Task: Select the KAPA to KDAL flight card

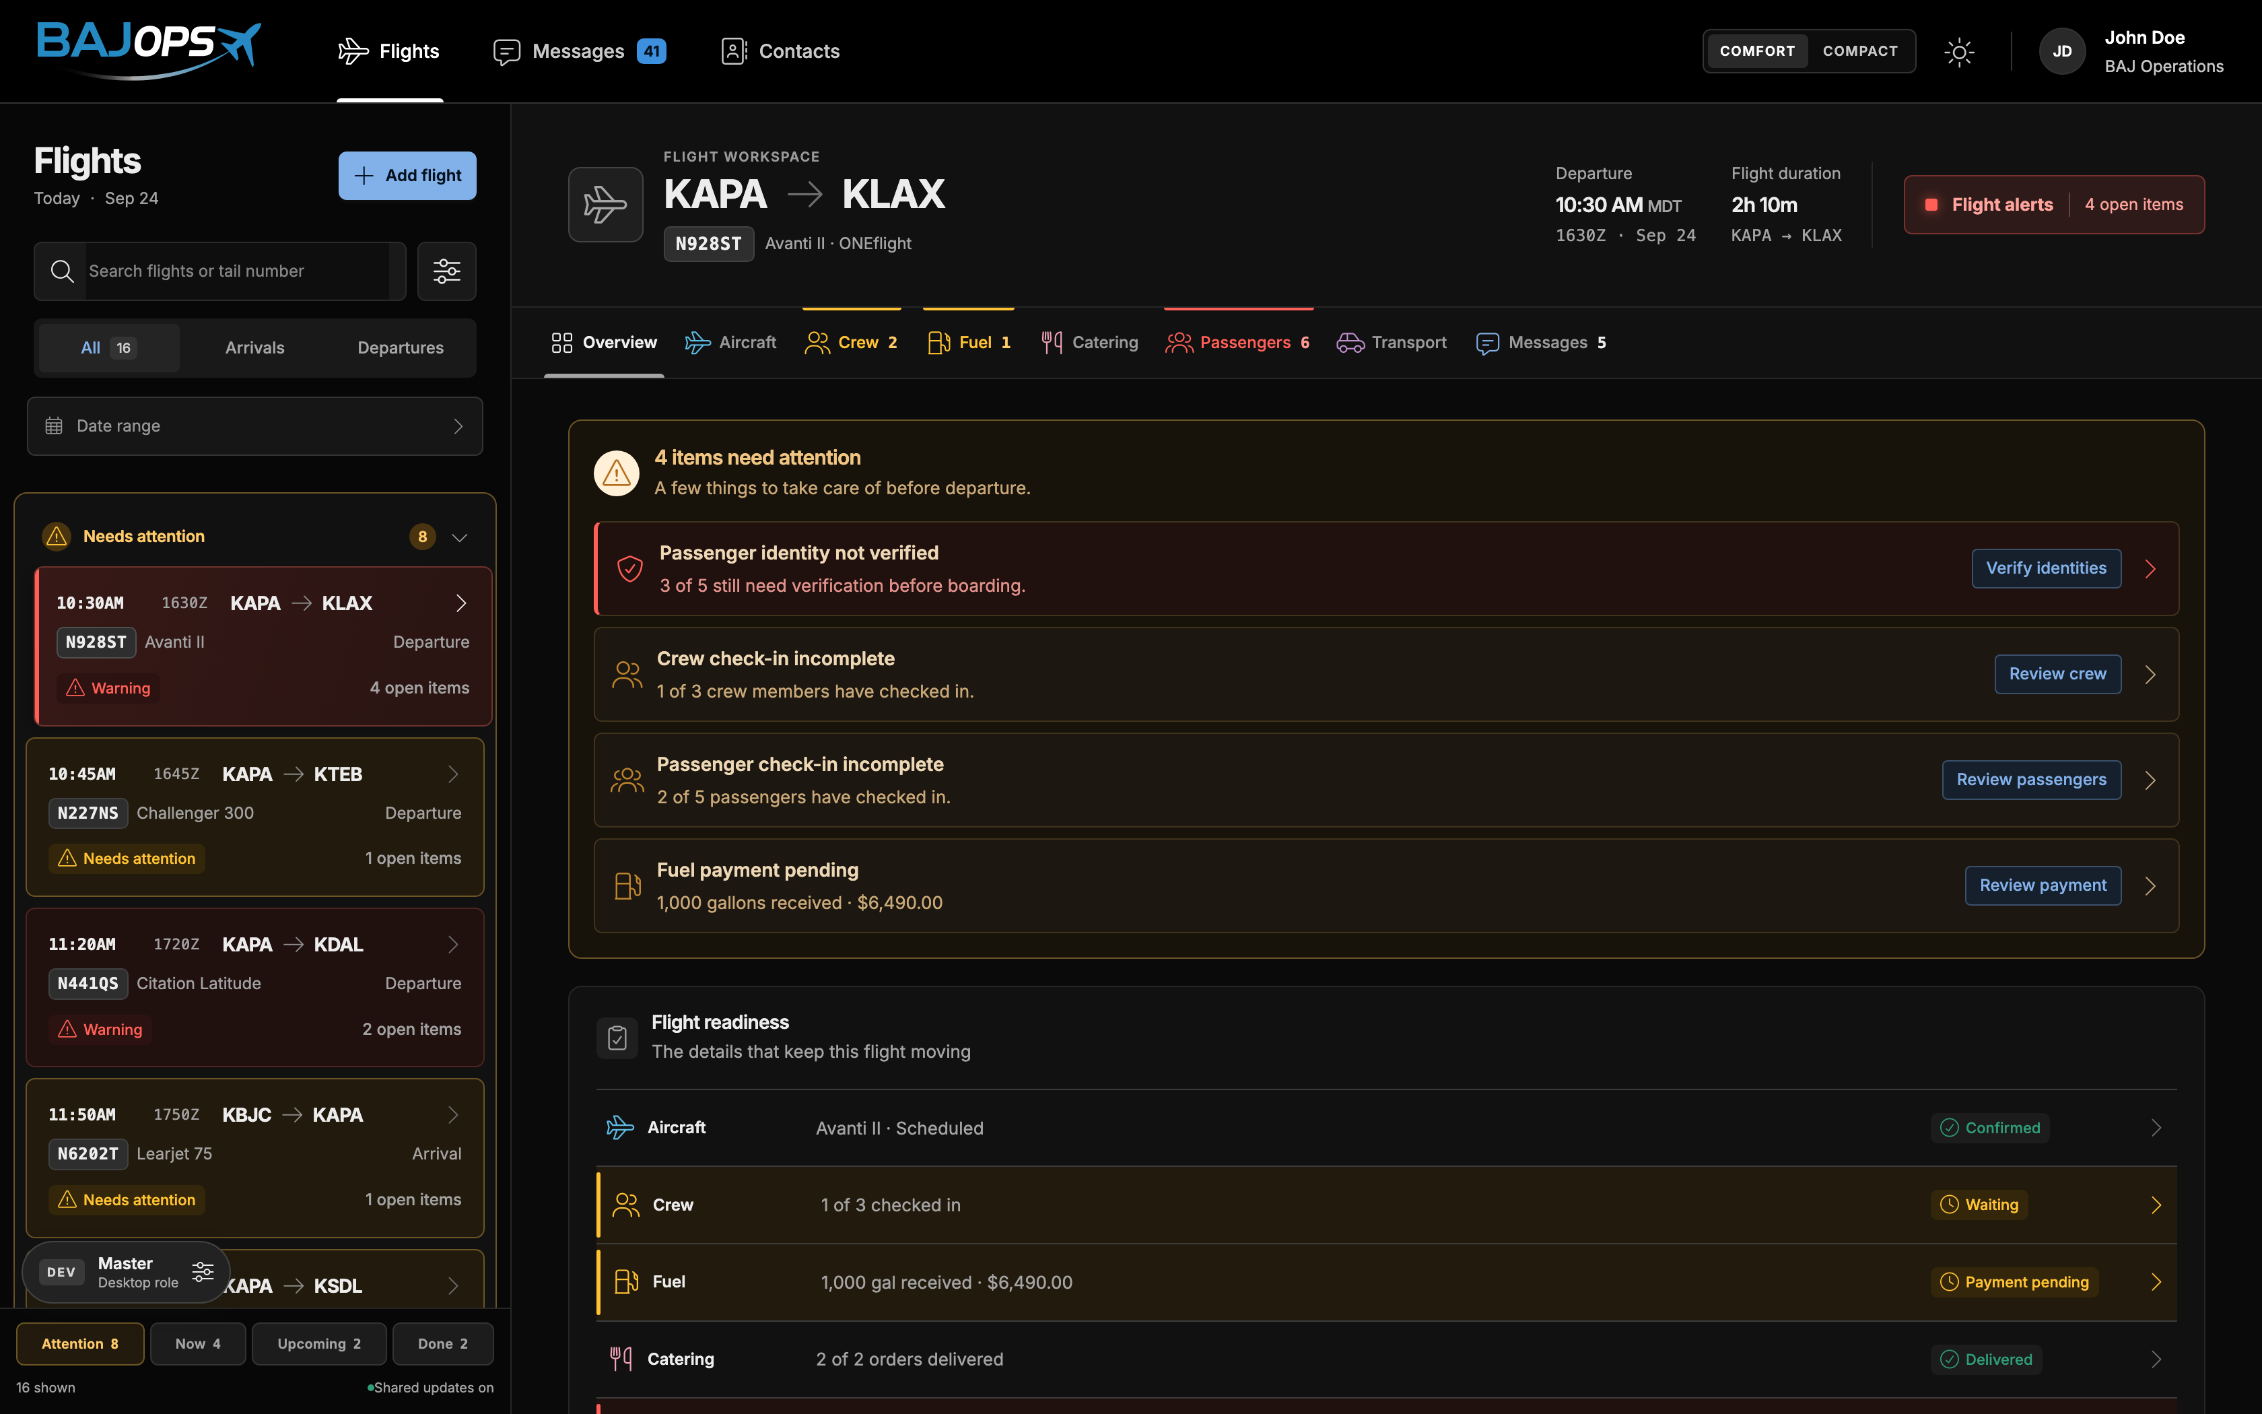Action: [x=255, y=988]
